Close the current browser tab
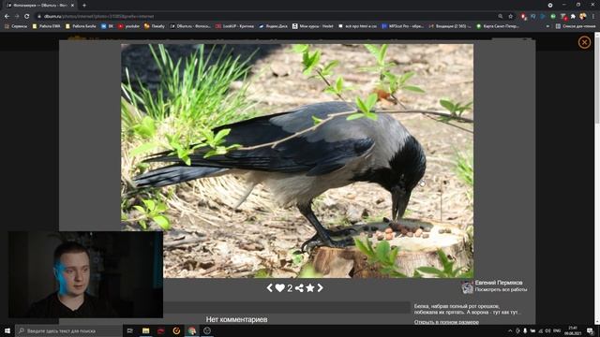The width and height of the screenshot is (600, 337). 72,6
